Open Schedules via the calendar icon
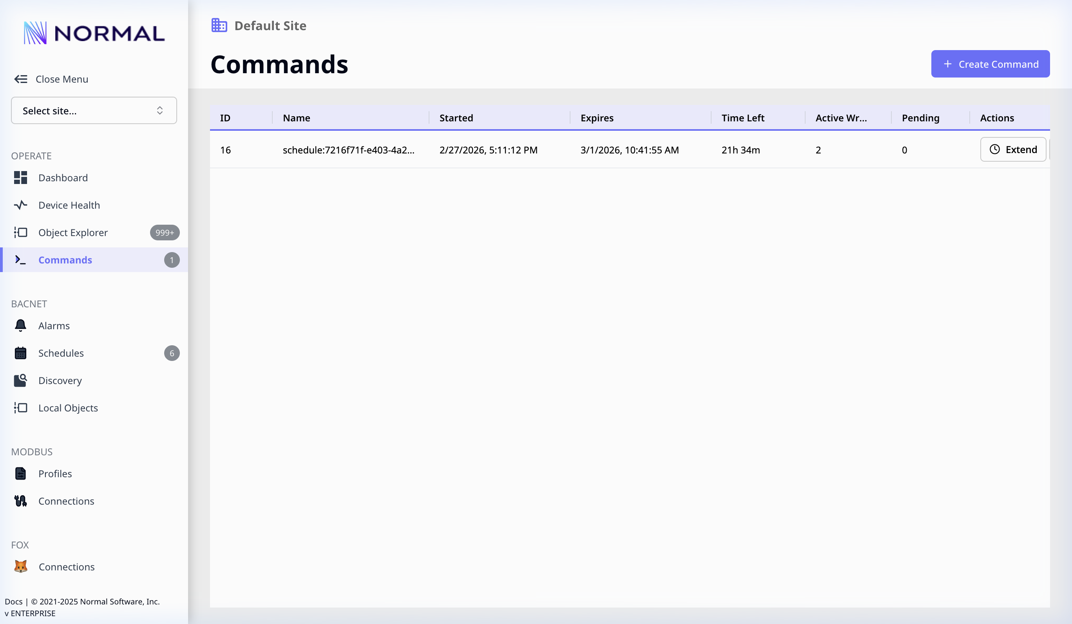This screenshot has width=1072, height=624. [x=20, y=353]
